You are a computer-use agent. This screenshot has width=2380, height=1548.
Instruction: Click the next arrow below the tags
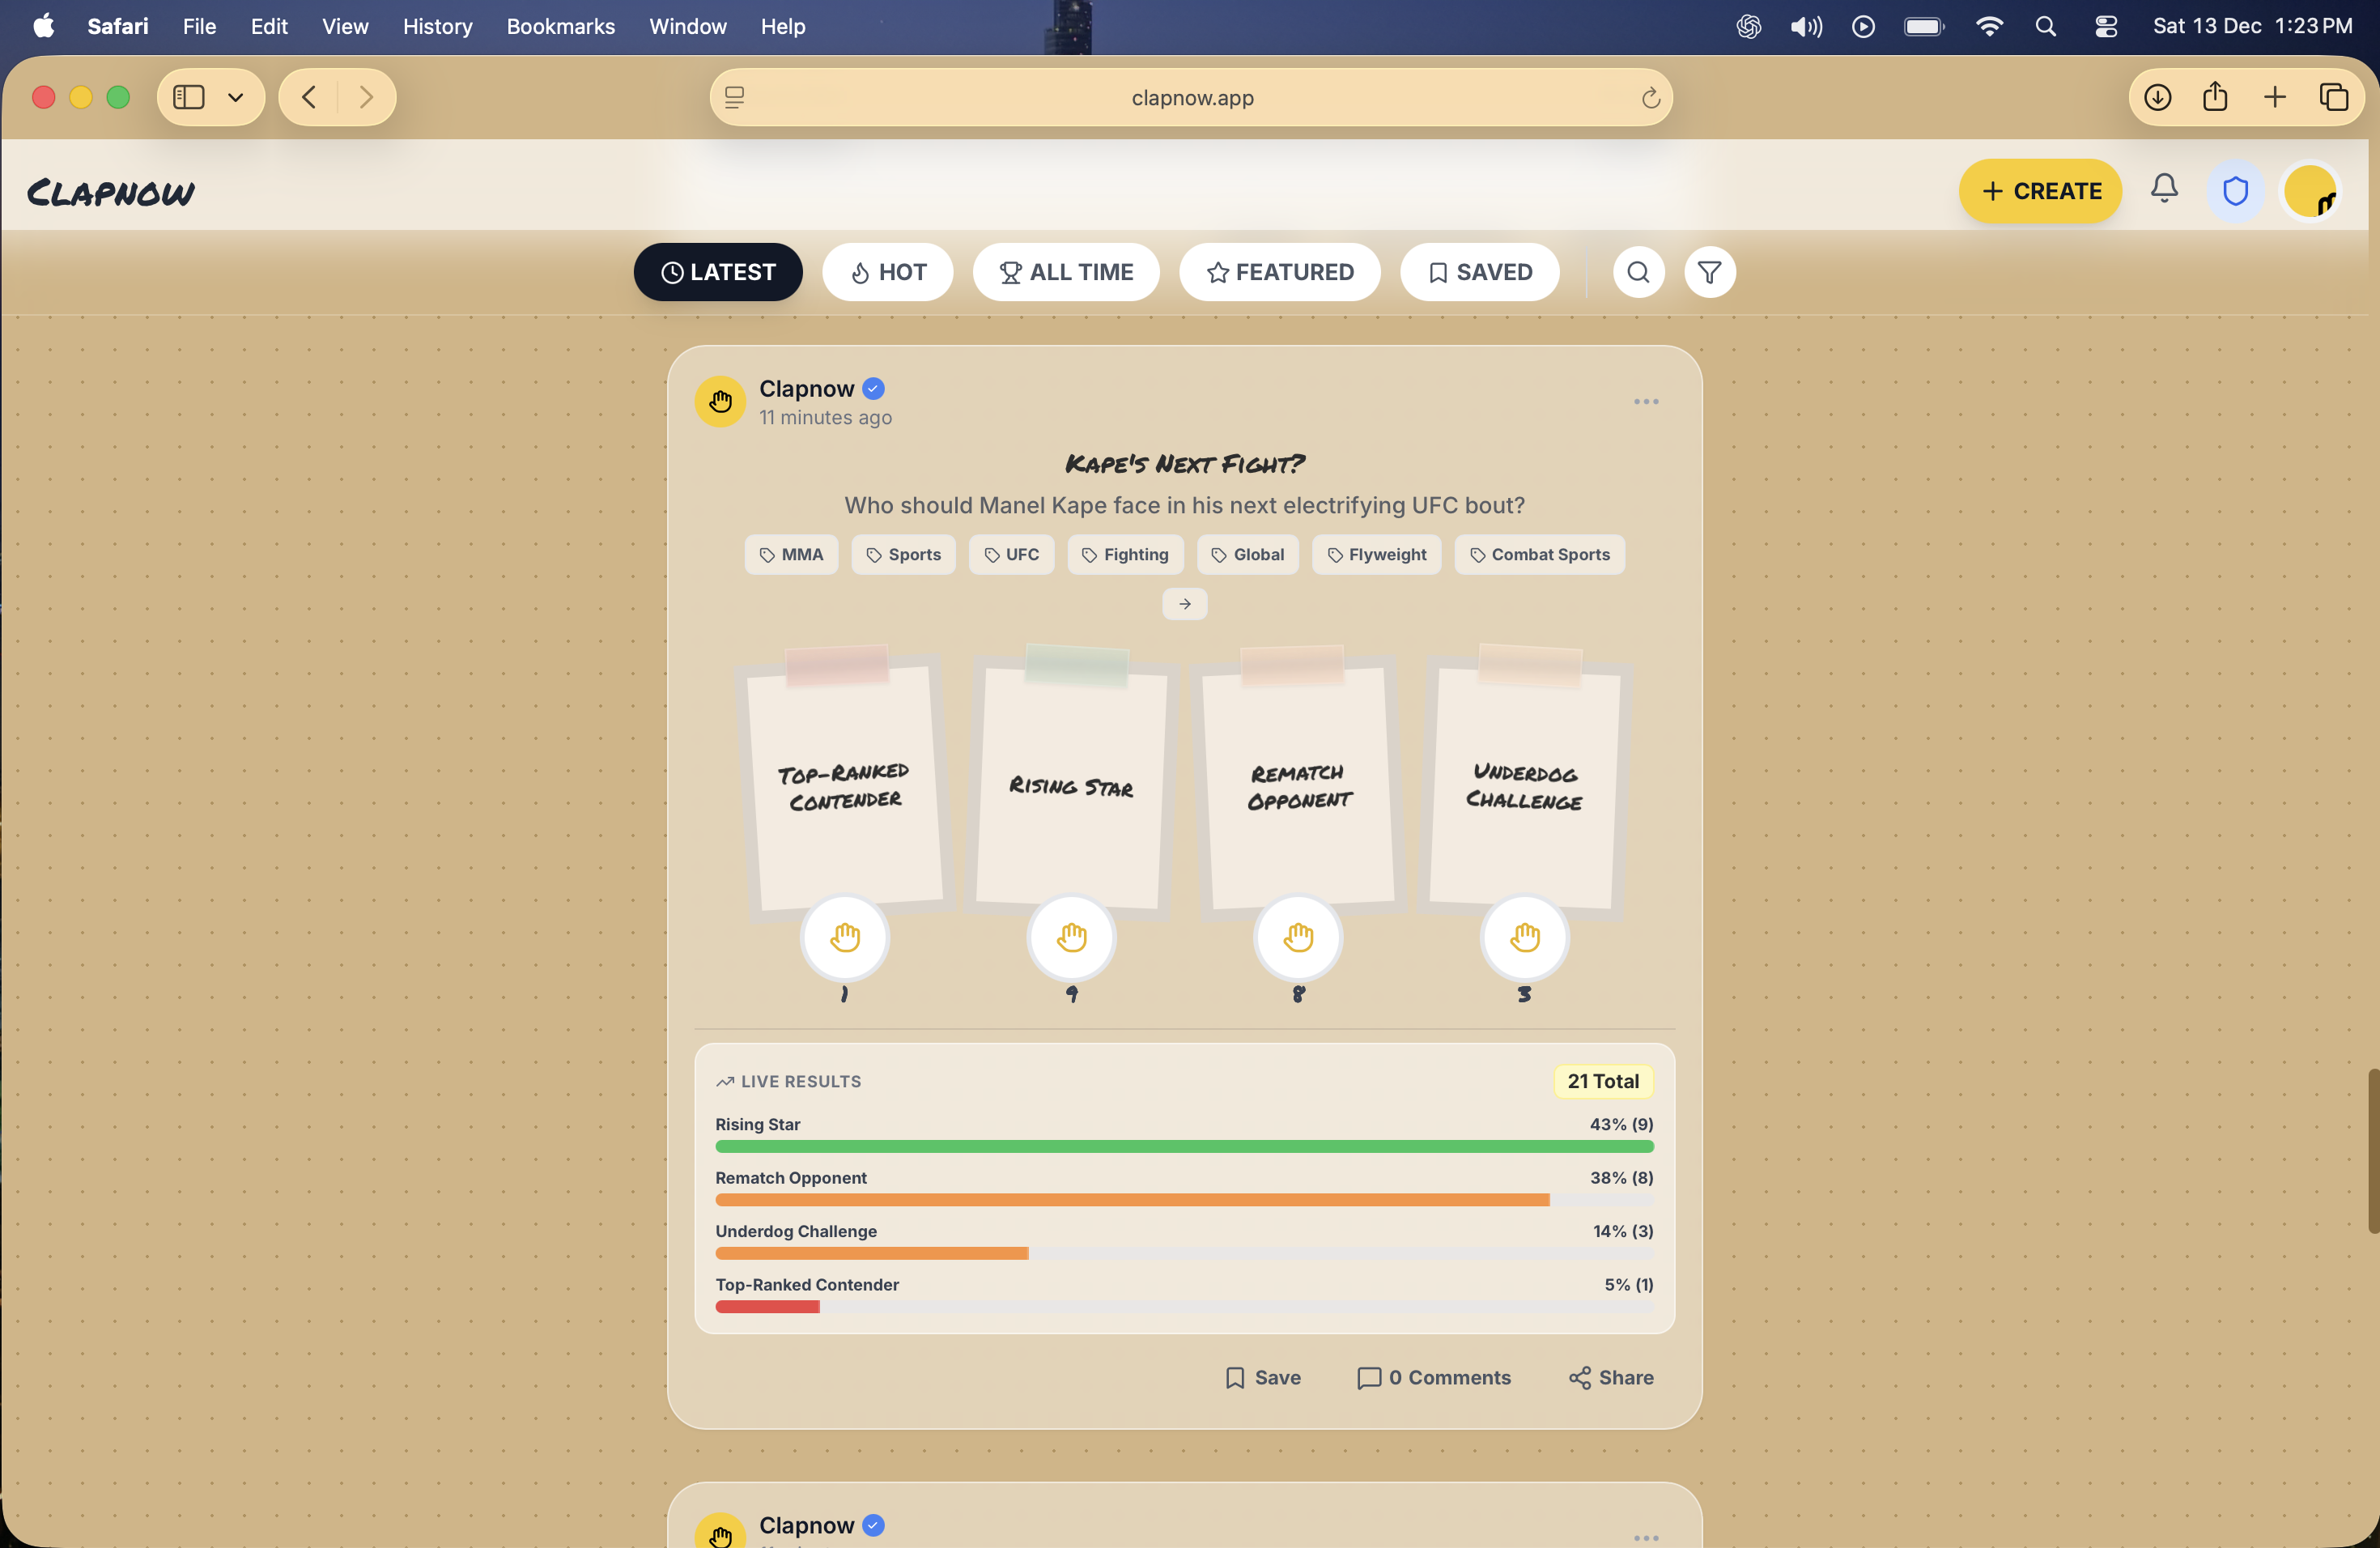coord(1184,603)
